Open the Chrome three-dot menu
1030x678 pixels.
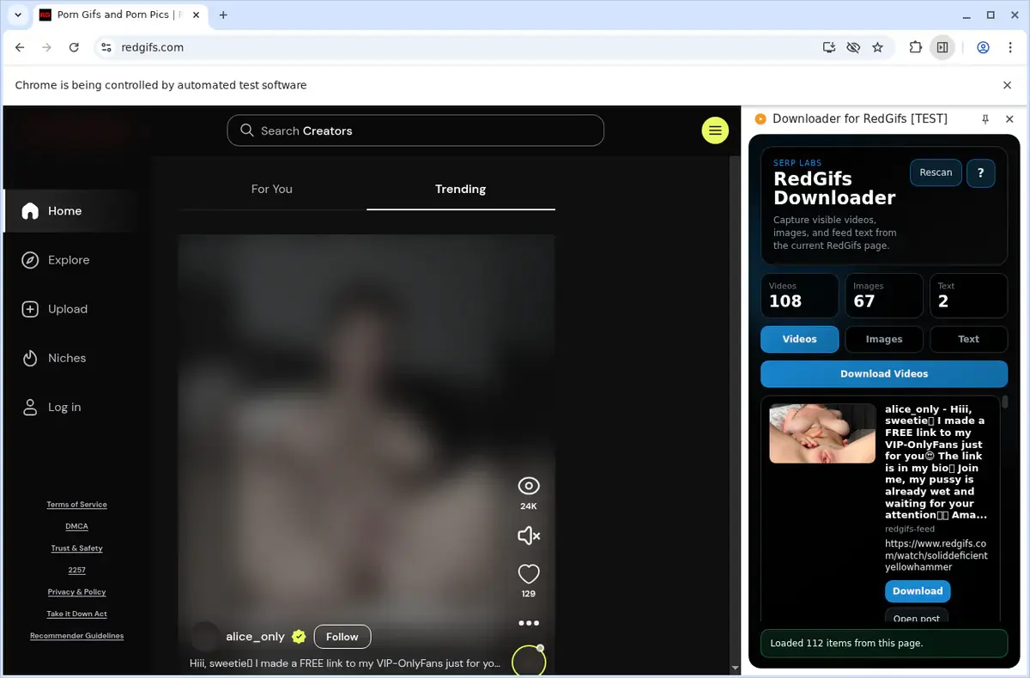point(1009,47)
